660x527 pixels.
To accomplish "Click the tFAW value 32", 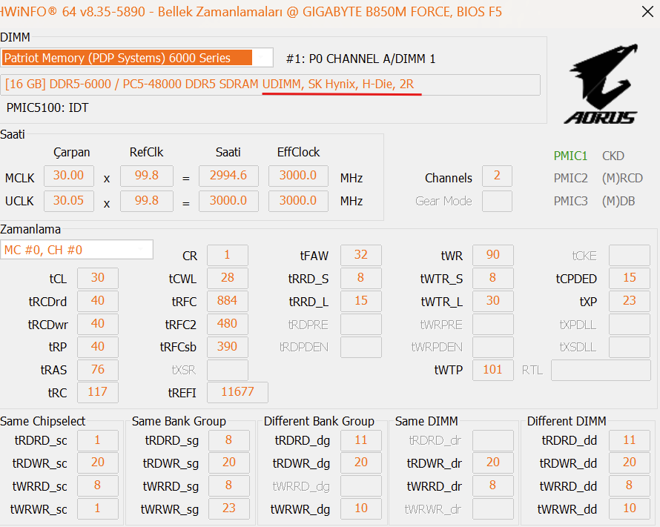I will coord(360,255).
